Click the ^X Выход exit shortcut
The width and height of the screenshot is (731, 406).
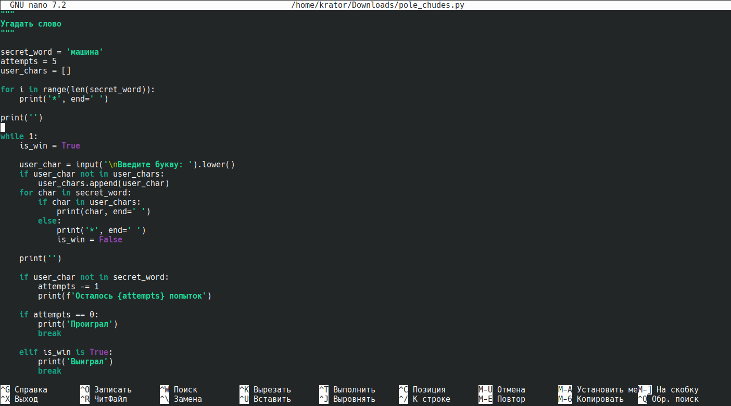click(x=19, y=399)
